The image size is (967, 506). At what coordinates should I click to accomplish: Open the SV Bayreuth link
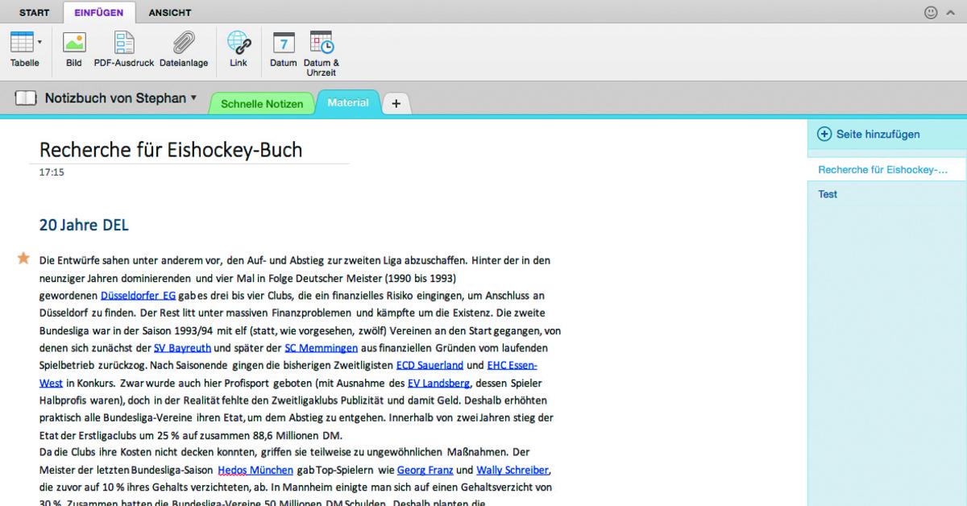[182, 348]
